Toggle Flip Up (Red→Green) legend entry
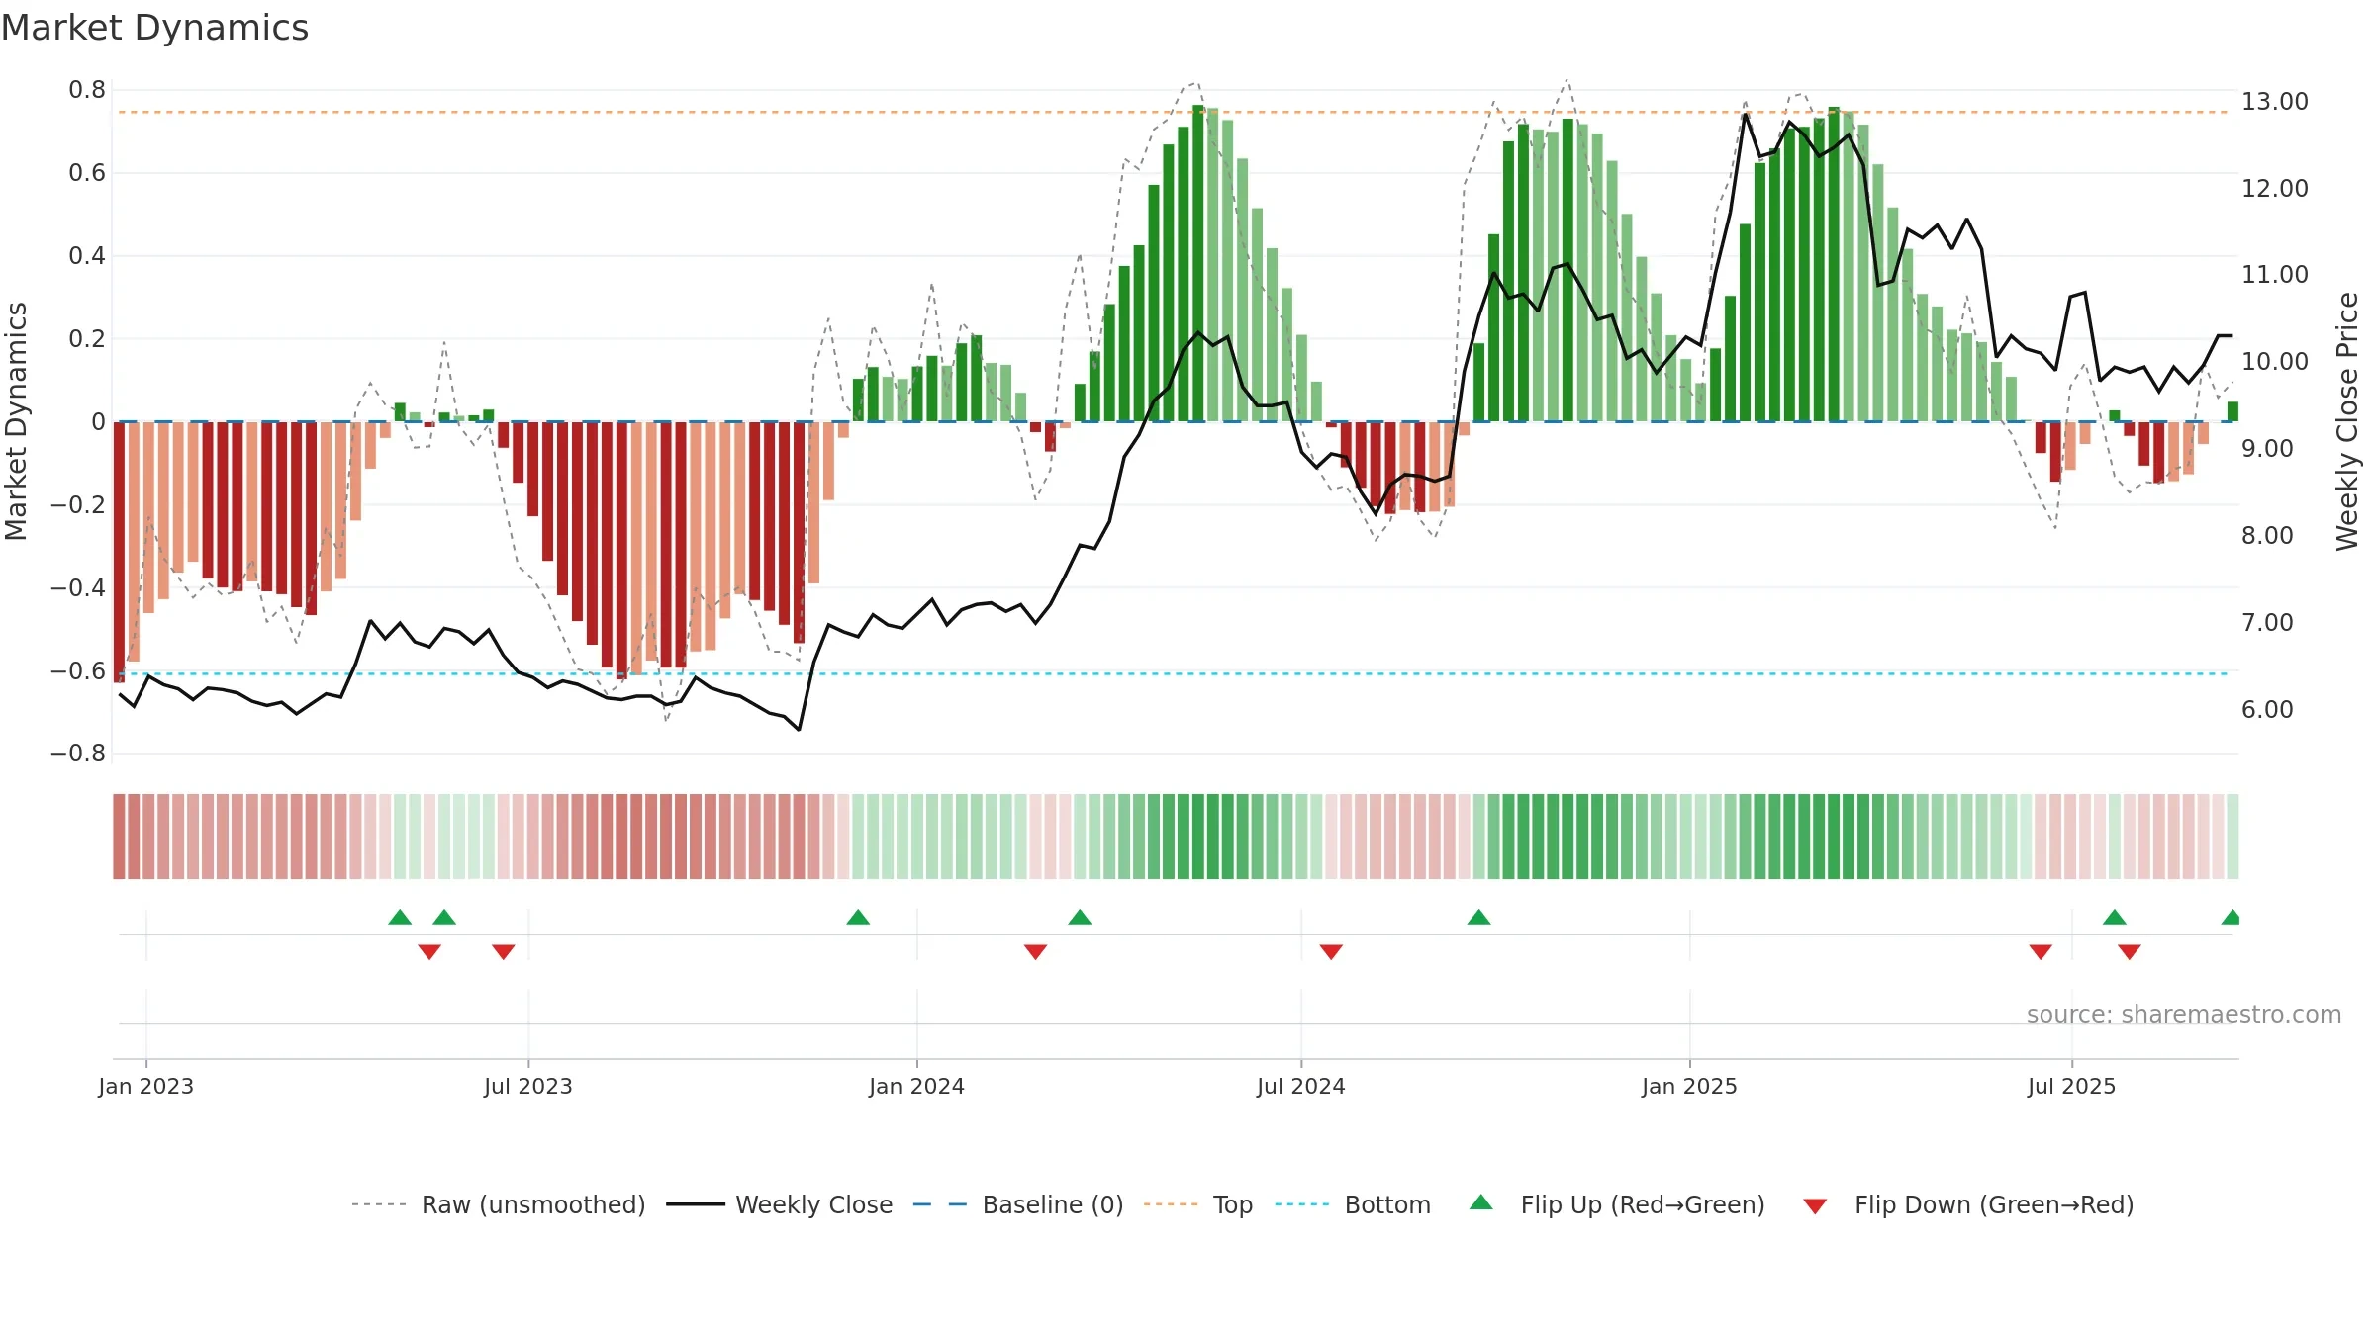Screen dimensions: 2375x1335 1617,1204
